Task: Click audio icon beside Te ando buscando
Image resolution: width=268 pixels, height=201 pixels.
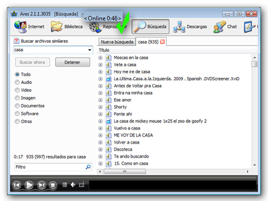Action: 108,157
